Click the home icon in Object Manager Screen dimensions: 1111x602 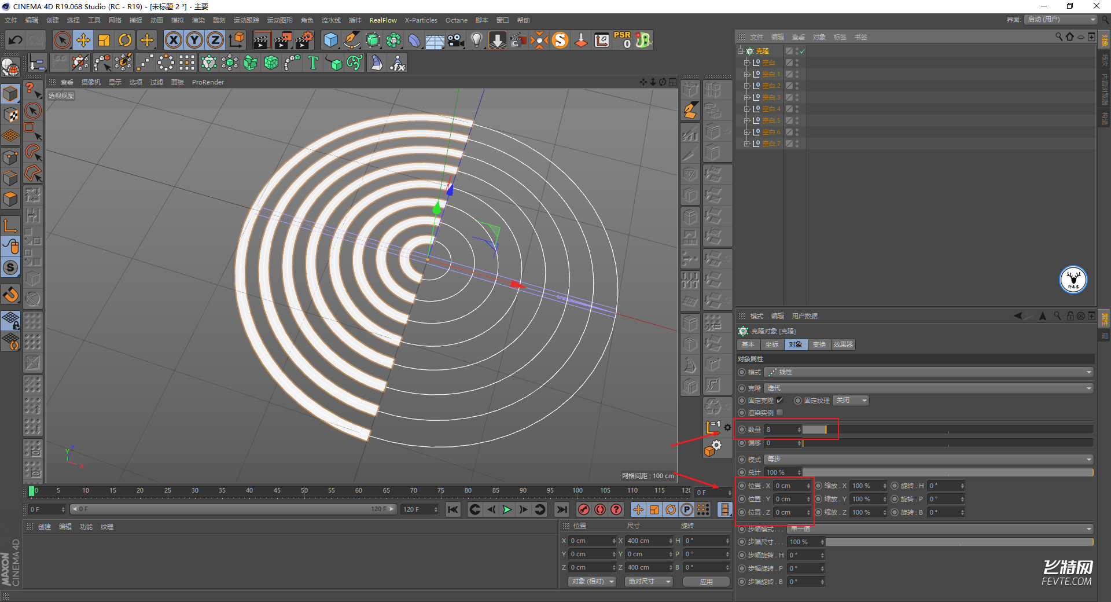(x=1069, y=36)
